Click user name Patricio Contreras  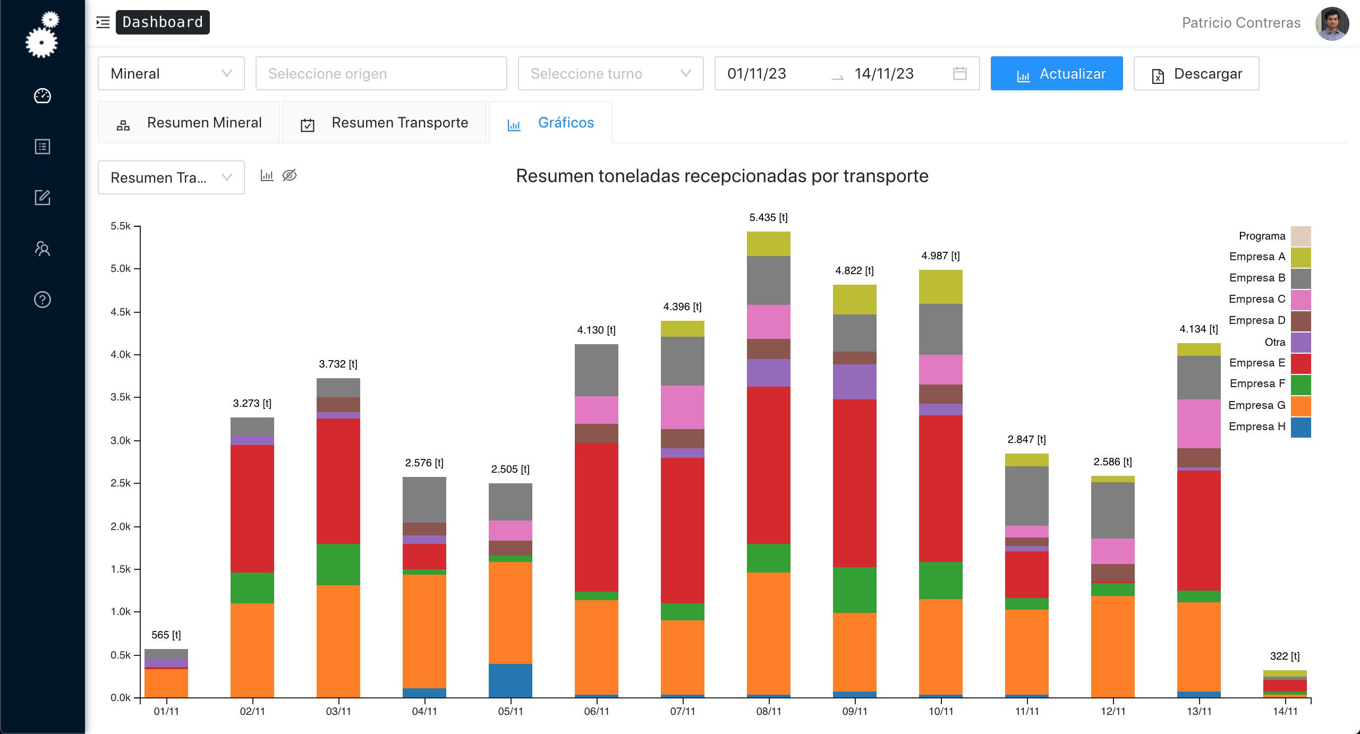(x=1241, y=23)
